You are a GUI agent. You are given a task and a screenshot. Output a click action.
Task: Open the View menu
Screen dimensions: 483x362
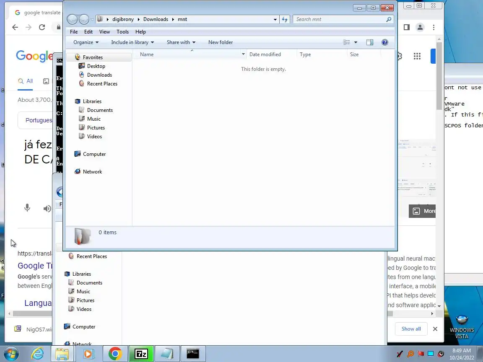tap(104, 32)
